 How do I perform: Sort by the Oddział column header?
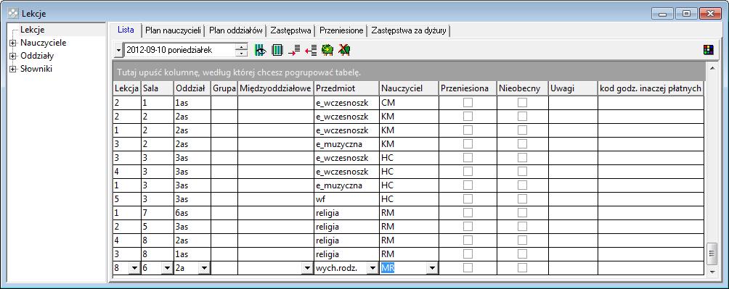(x=192, y=88)
